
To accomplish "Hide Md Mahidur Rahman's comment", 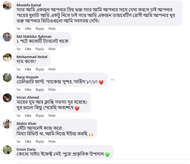I will (x=52, y=49).
